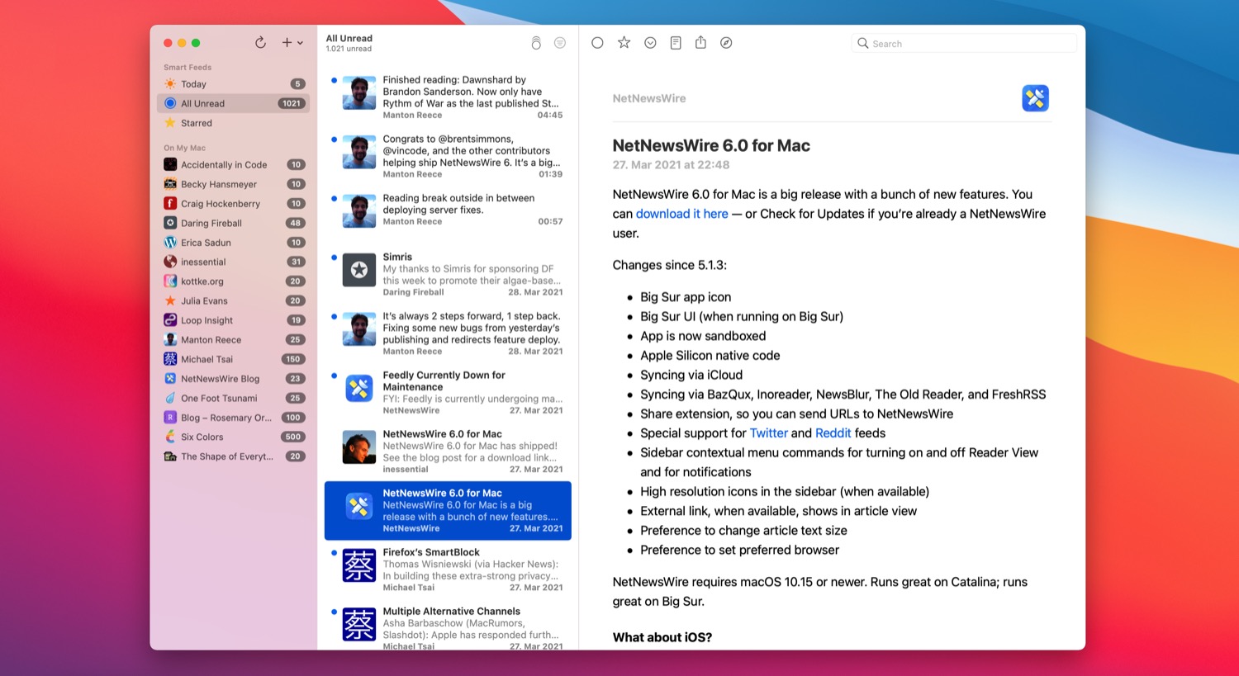Toggle the article read/unread circle
1239x676 pixels.
click(597, 43)
